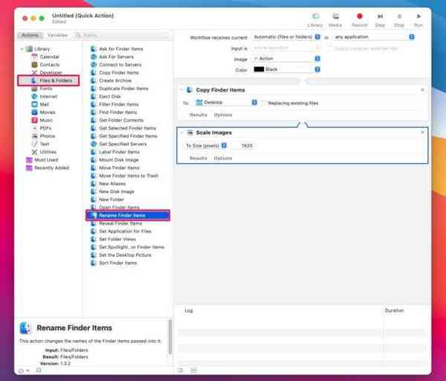The image size is (446, 381).
Task: Open the 'any application' dropdown
Action: [x=374, y=37]
